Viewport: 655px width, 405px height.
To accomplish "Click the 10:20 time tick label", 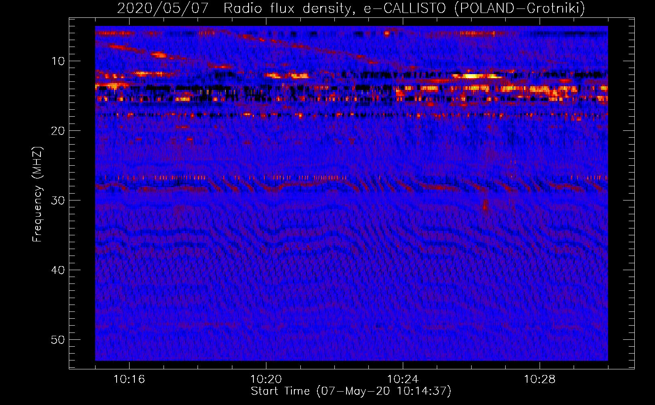I will [x=266, y=379].
